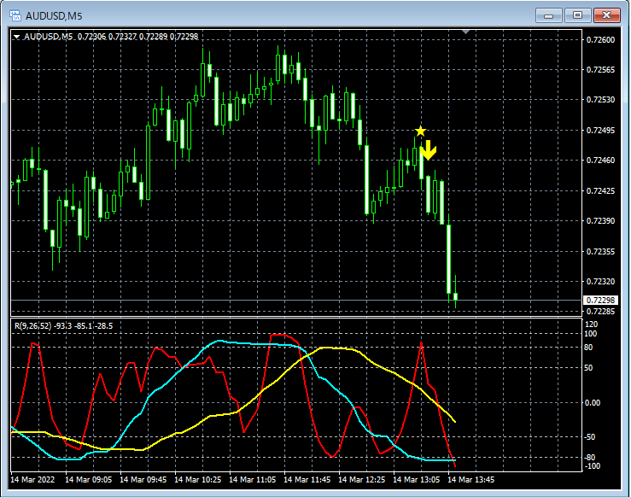Click the 0.72495 price scale label

(x=601, y=131)
